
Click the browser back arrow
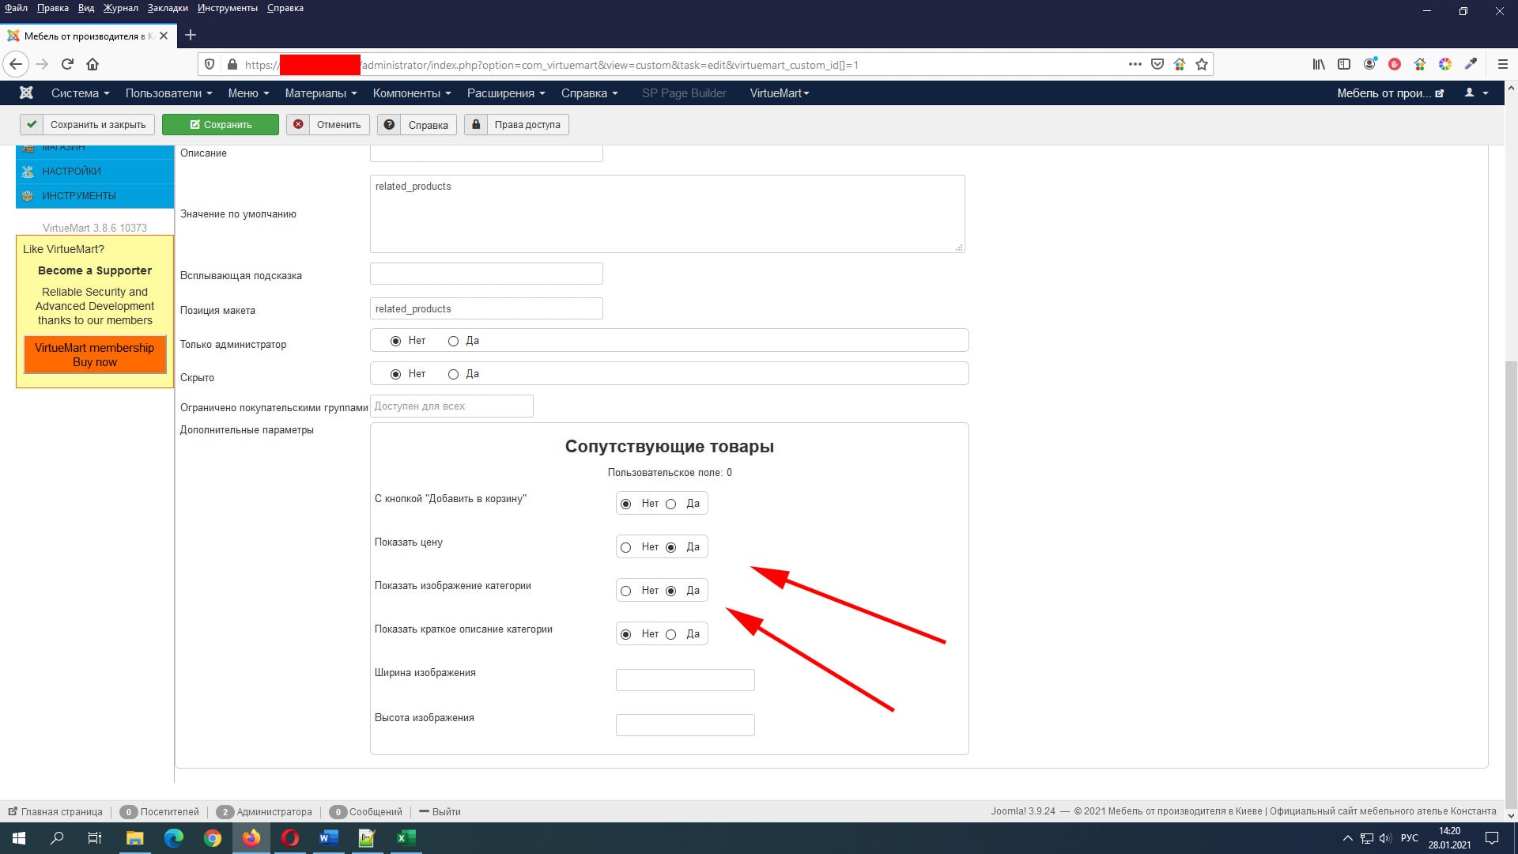pos(16,64)
